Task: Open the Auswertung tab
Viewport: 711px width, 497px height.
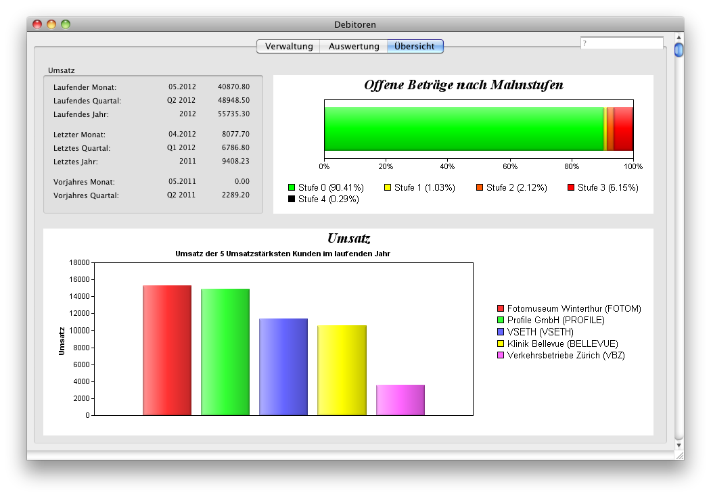Action: pos(354,47)
